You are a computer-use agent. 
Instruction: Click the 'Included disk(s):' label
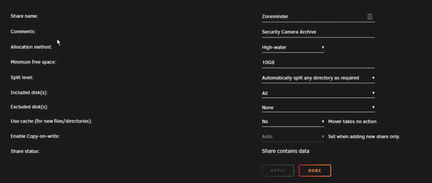pyautogui.click(x=29, y=93)
